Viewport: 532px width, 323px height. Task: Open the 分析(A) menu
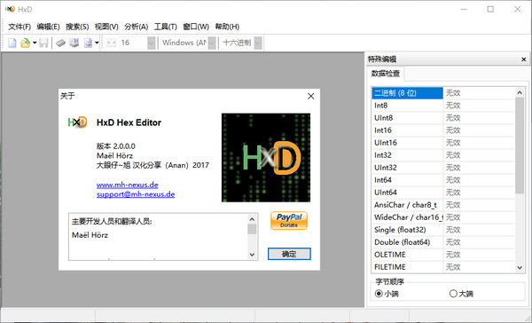coord(136,27)
